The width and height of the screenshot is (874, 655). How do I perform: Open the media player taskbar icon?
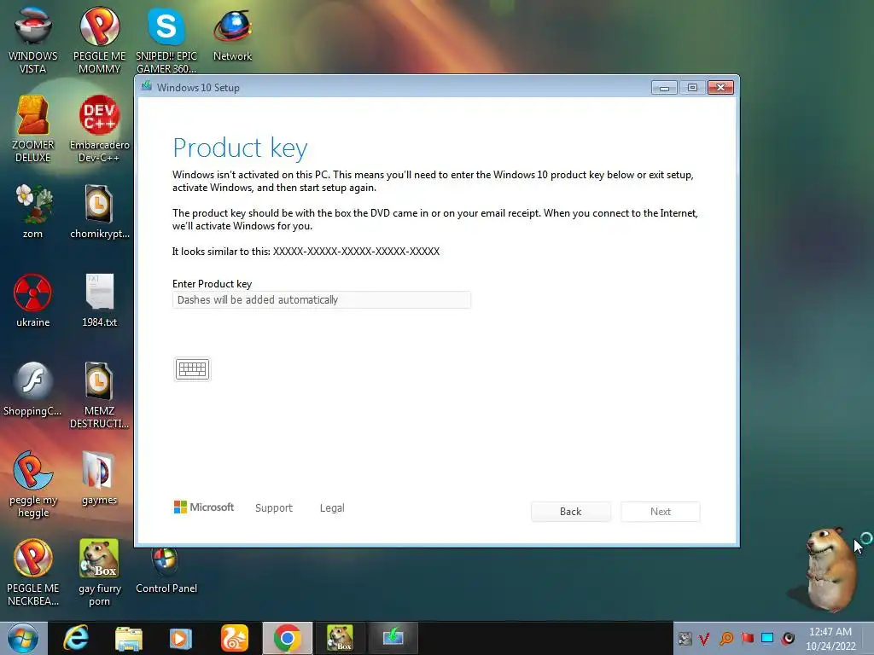pyautogui.click(x=180, y=638)
